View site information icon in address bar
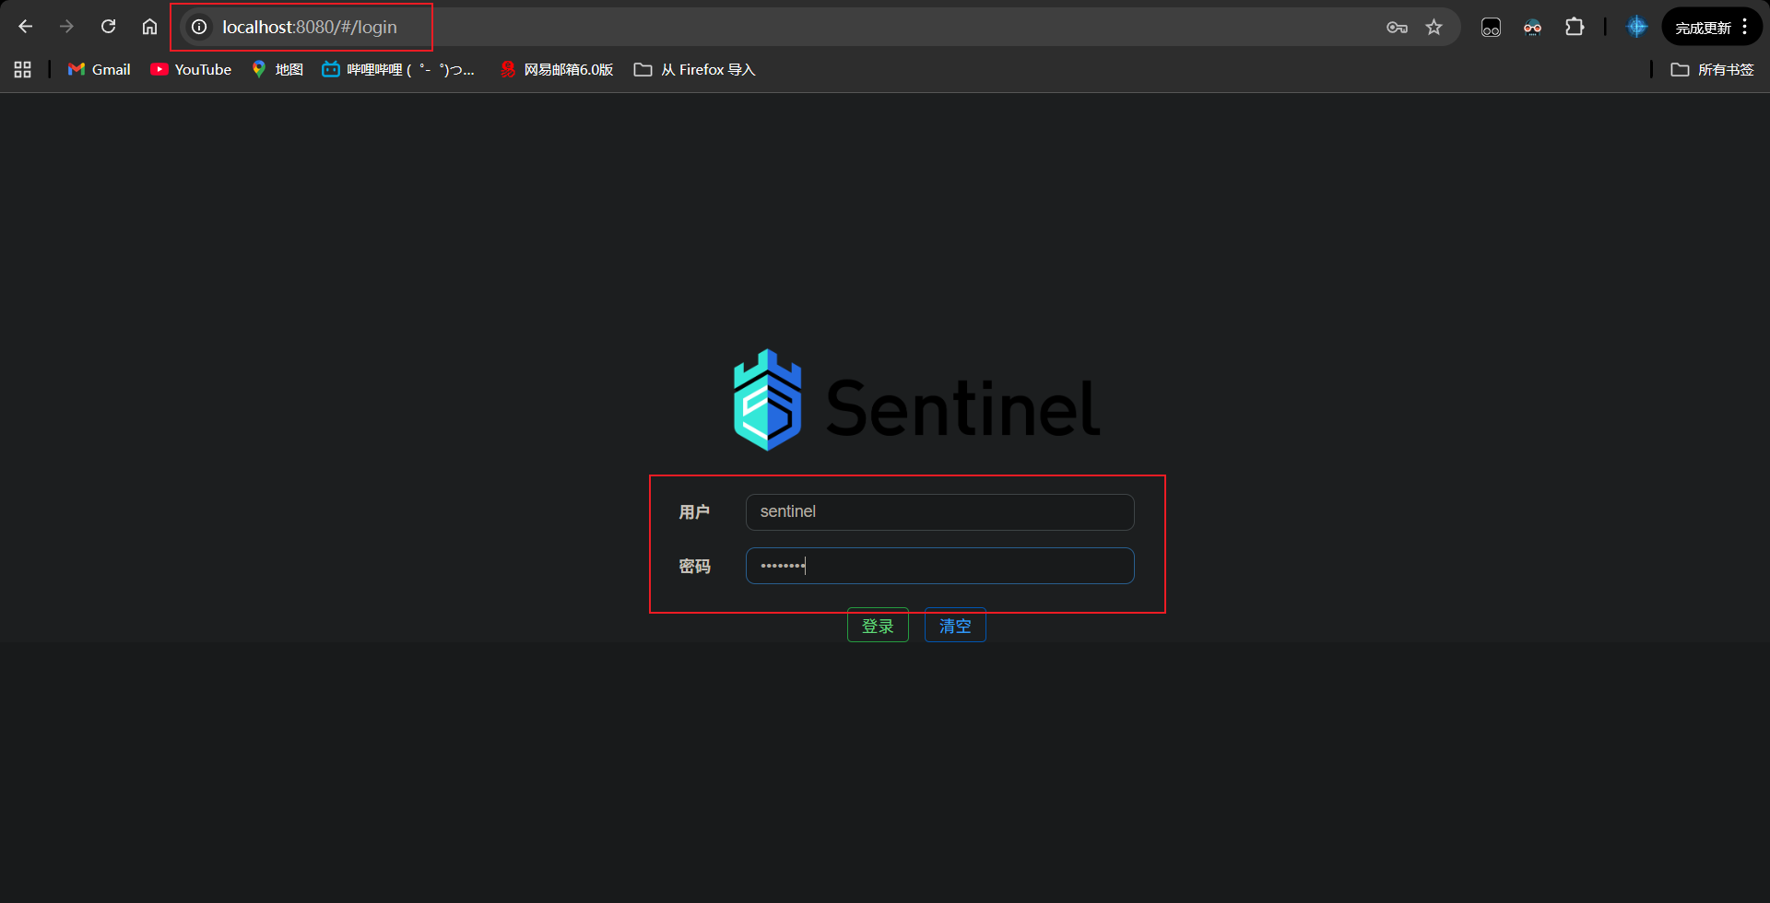 (x=199, y=28)
